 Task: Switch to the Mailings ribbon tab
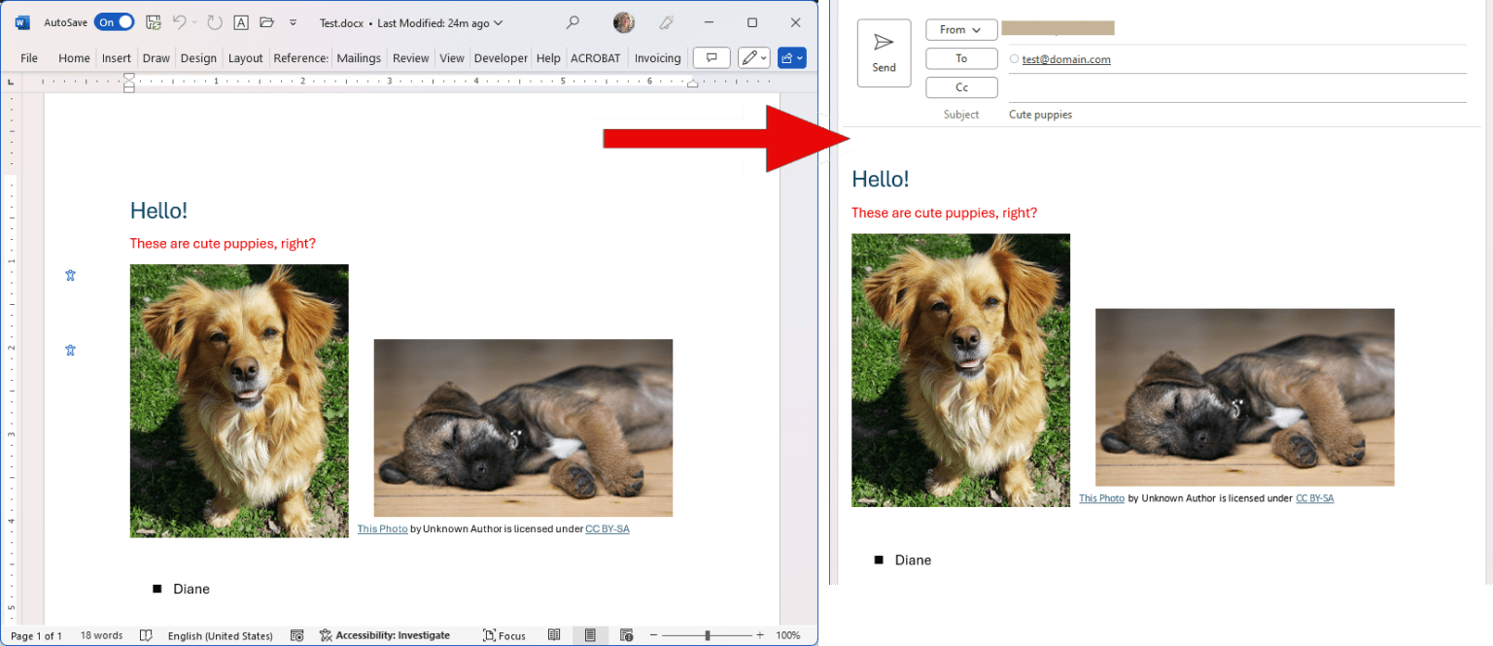(x=359, y=57)
